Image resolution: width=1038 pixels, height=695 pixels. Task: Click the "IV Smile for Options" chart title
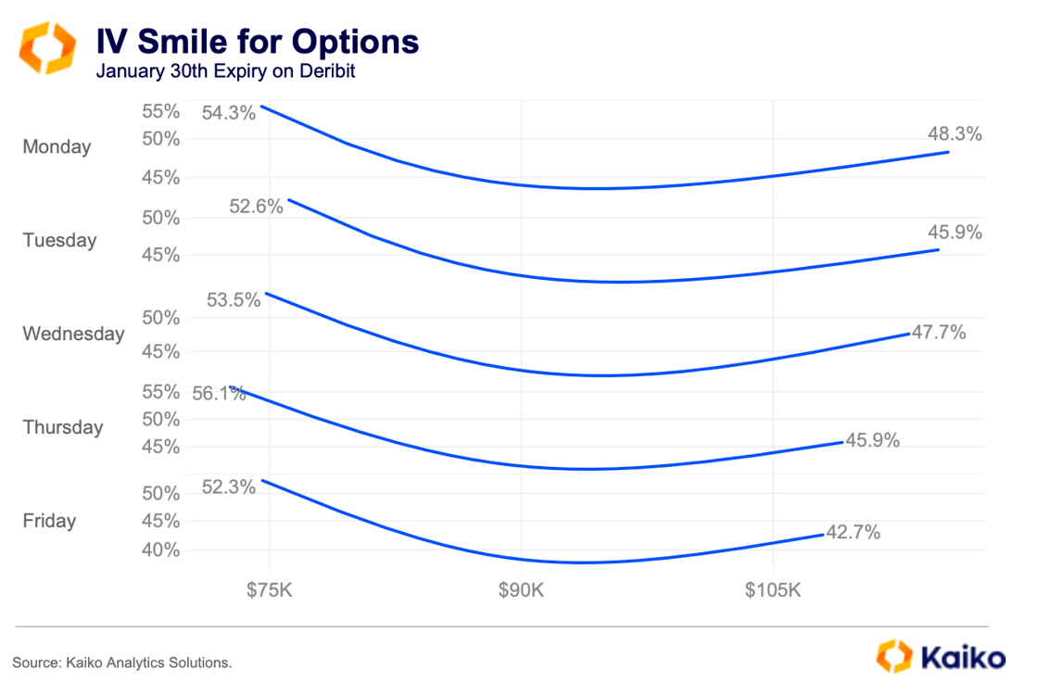258,42
